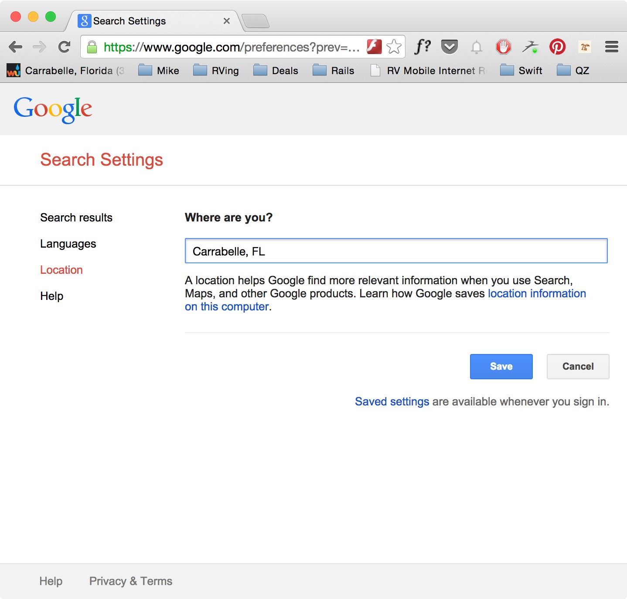The image size is (627, 599).
Task: Close the Search Settings tab
Action: click(x=227, y=21)
